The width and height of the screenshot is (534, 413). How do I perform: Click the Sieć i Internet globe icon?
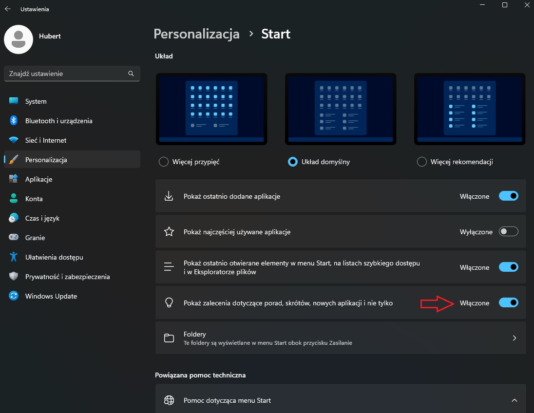click(13, 140)
